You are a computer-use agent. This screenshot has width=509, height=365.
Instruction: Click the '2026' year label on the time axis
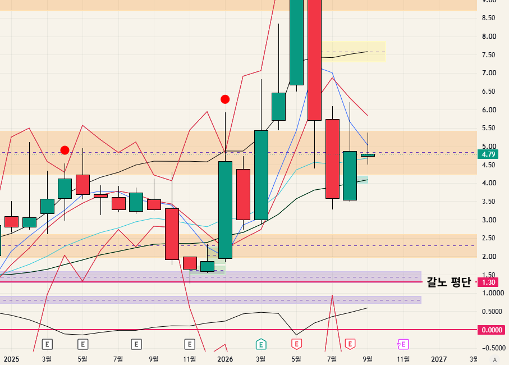(225, 359)
